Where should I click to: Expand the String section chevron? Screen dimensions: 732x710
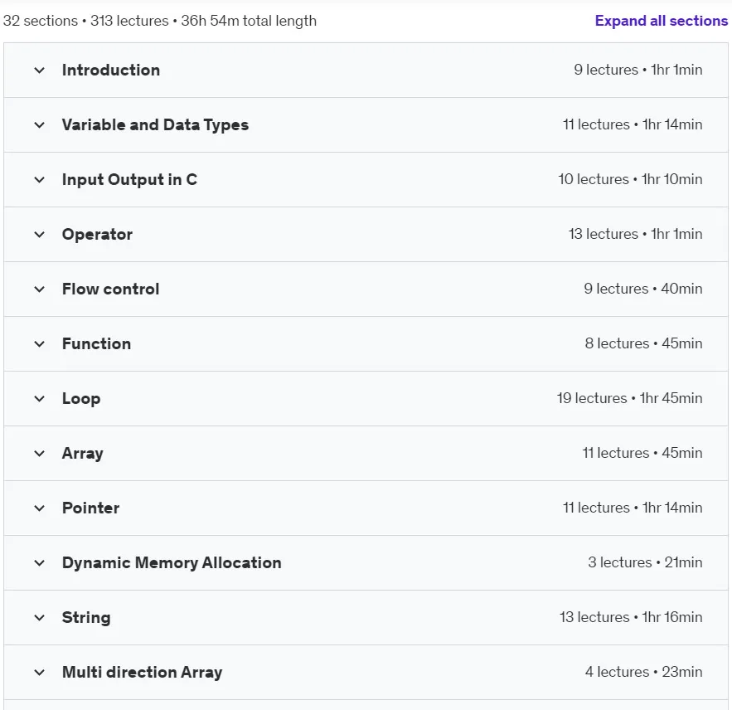tap(40, 617)
